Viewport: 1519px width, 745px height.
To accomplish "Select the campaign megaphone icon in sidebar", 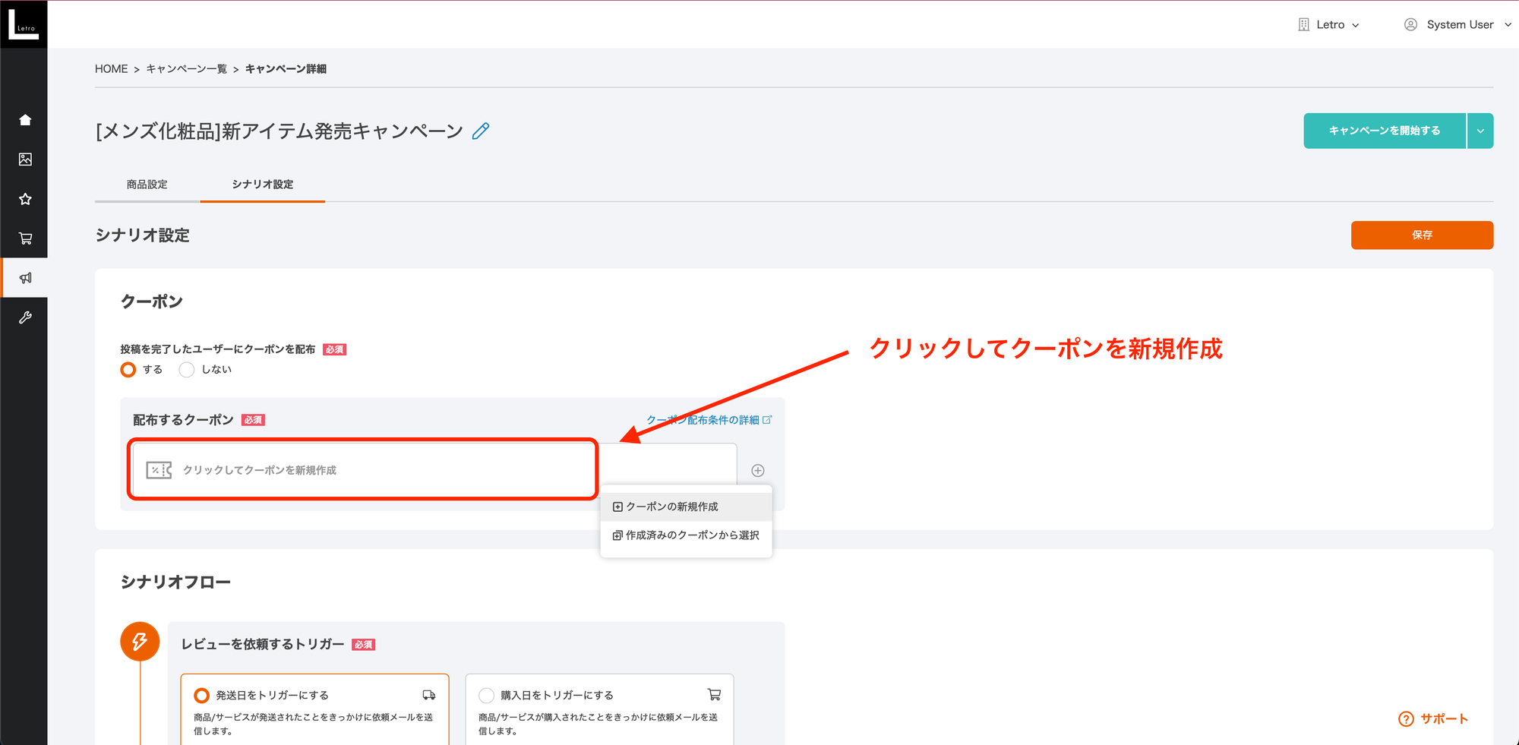I will coord(25,277).
